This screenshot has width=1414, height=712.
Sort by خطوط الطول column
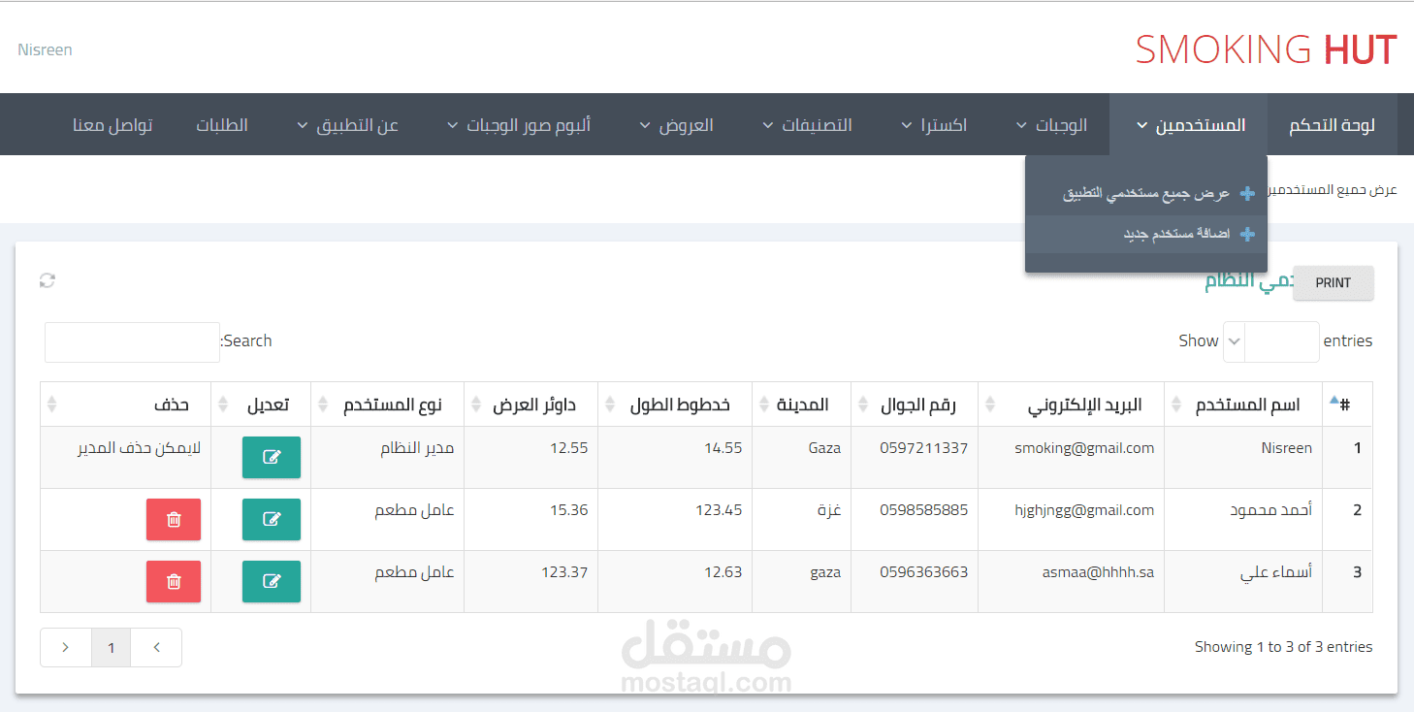coord(675,405)
